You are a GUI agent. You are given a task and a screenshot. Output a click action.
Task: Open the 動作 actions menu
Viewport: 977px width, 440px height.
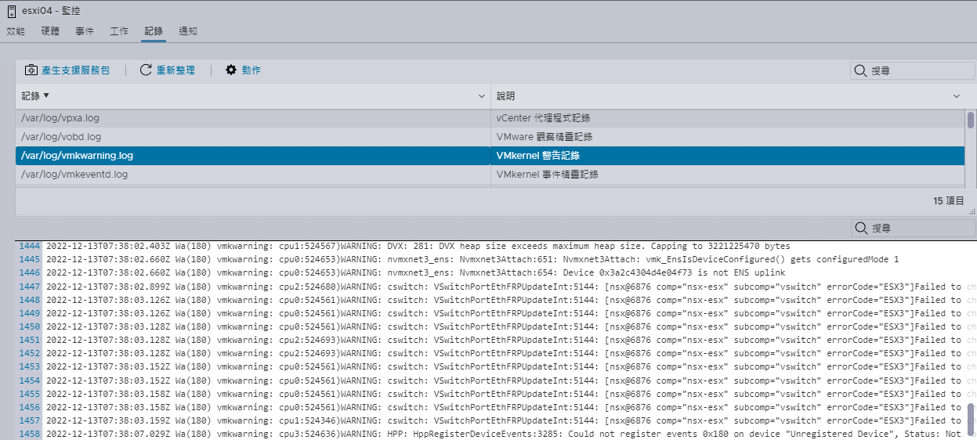(244, 70)
